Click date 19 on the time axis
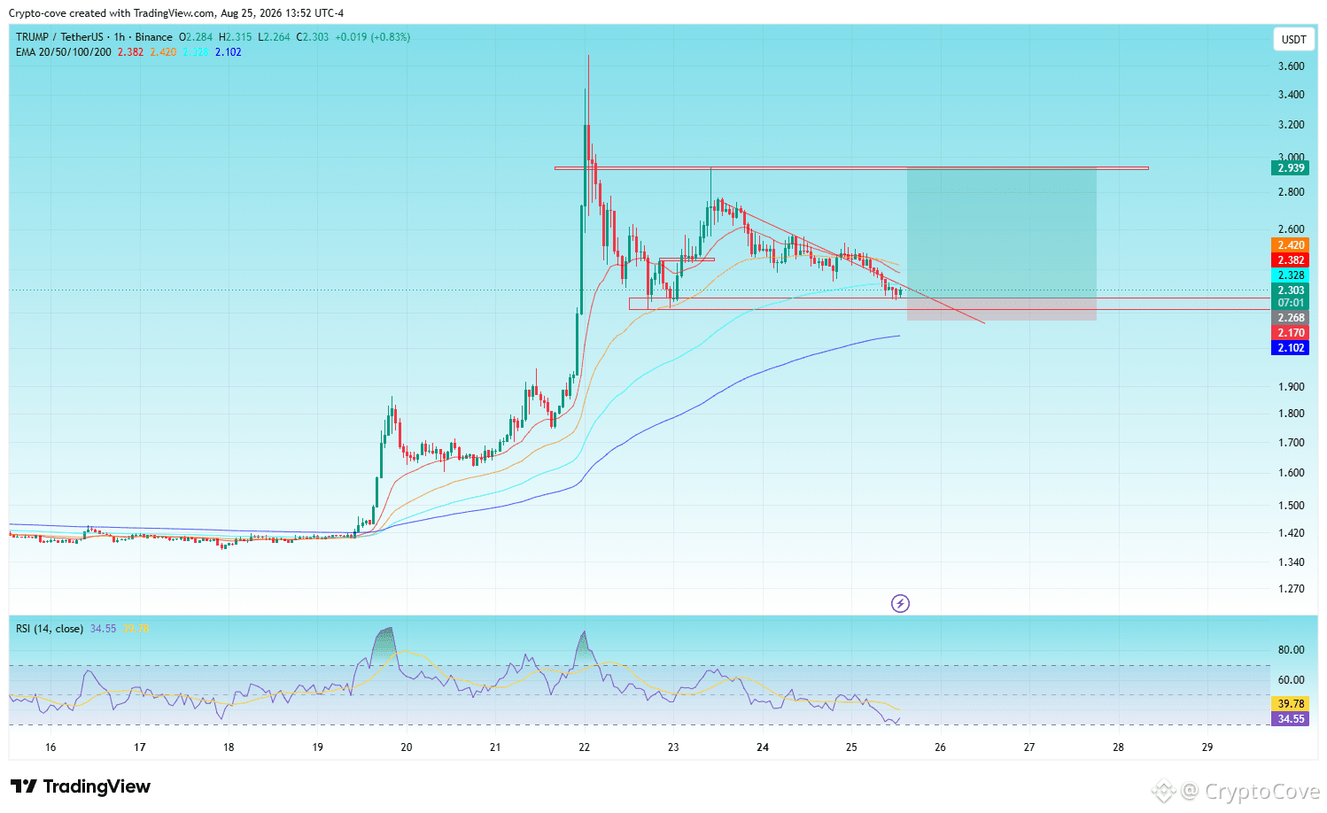Viewport: 1327px width, 813px height. (x=318, y=747)
